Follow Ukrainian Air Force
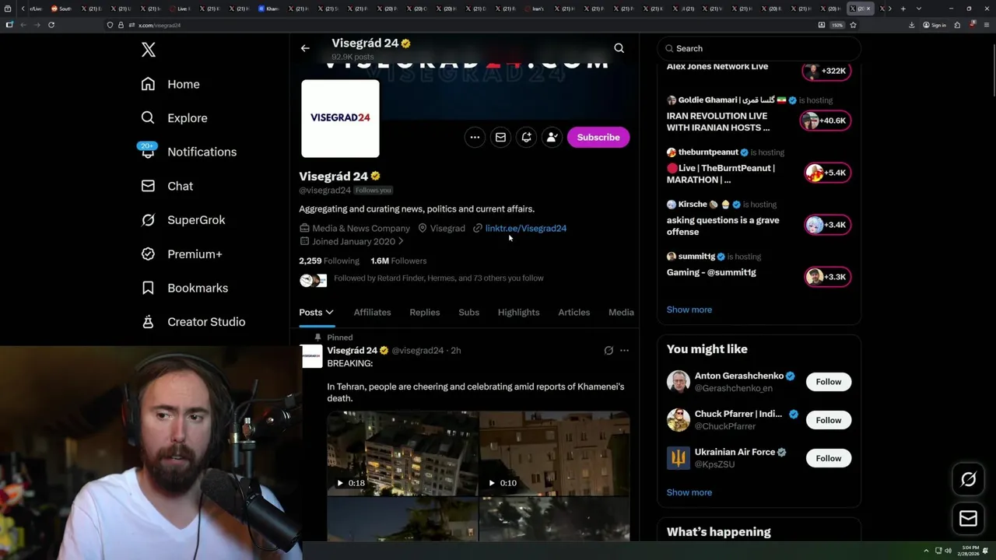The width and height of the screenshot is (996, 560). [829, 458]
